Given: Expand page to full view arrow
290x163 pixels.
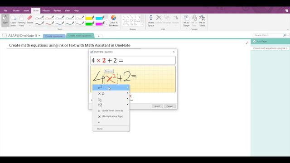Looking at the screenshot, I should (247, 43).
